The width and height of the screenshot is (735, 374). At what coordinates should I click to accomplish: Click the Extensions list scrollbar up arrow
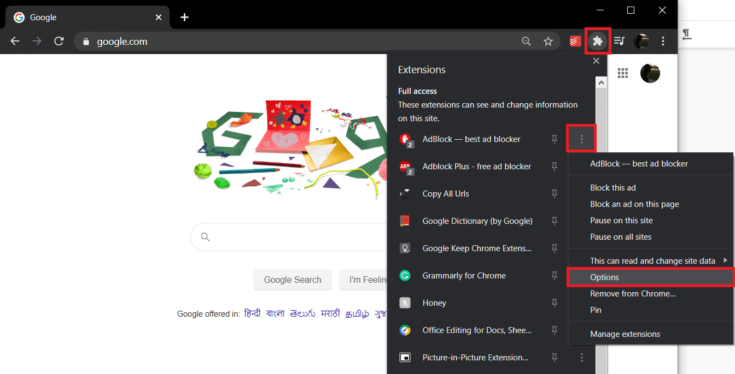click(x=601, y=83)
